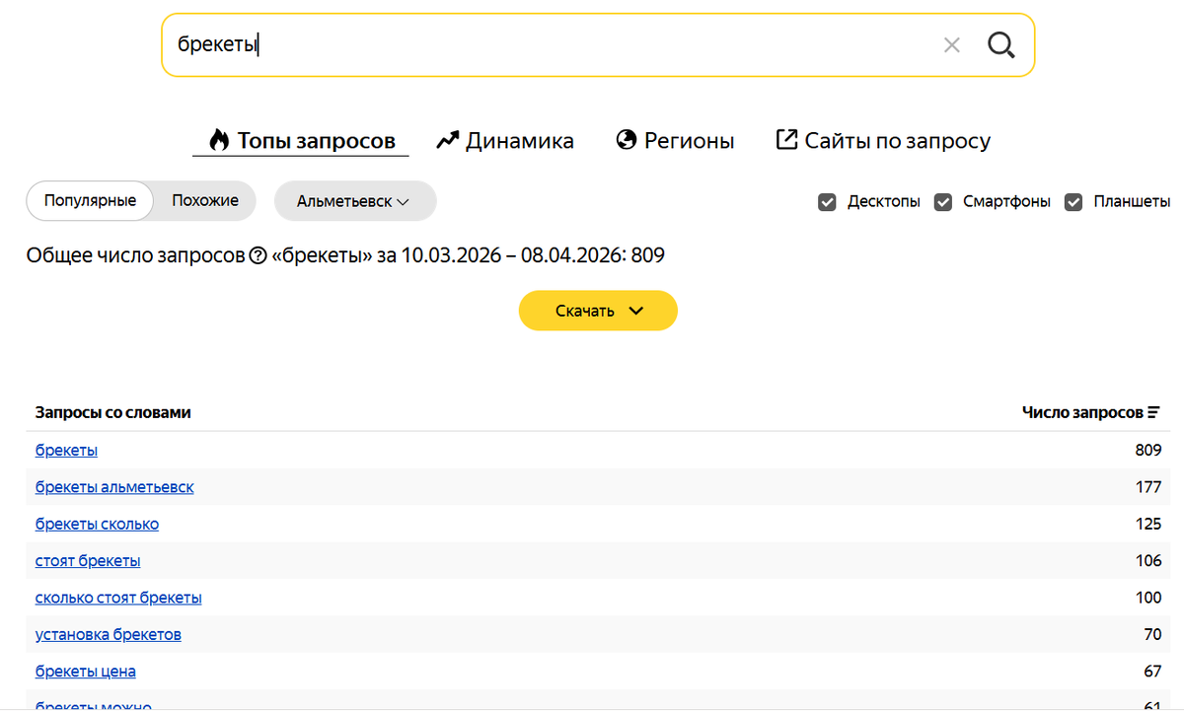The image size is (1184, 711).
Task: Uncheck the Смартфоны device filter
Action: (943, 201)
